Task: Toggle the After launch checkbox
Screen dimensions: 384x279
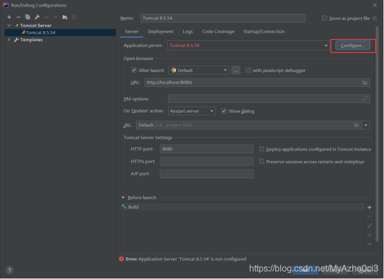Action: 134,70
